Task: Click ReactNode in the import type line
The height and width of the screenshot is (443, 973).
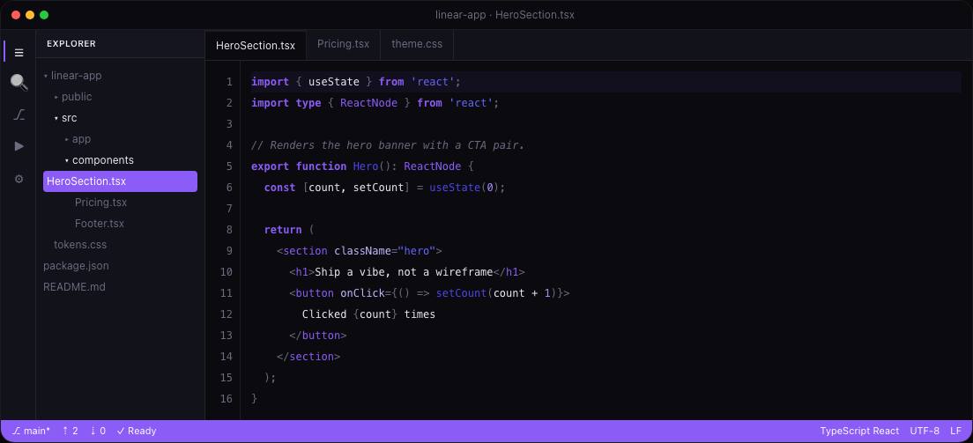Action: click(368, 103)
